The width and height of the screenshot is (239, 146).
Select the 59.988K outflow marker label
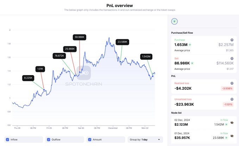click(x=80, y=37)
